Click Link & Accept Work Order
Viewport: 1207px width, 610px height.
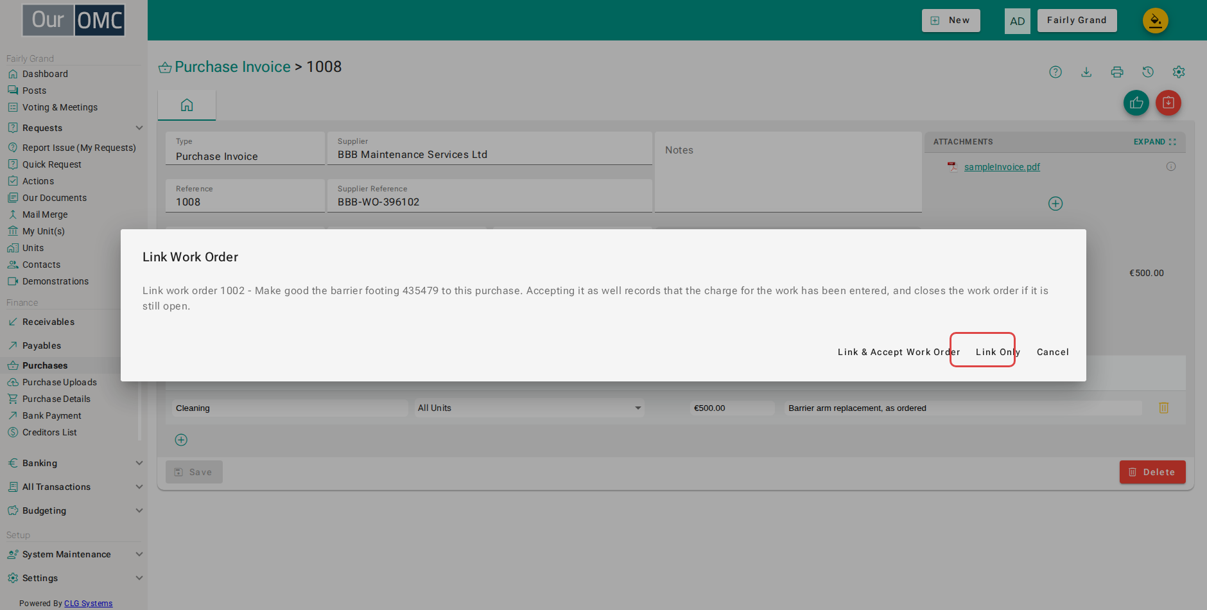coord(899,352)
